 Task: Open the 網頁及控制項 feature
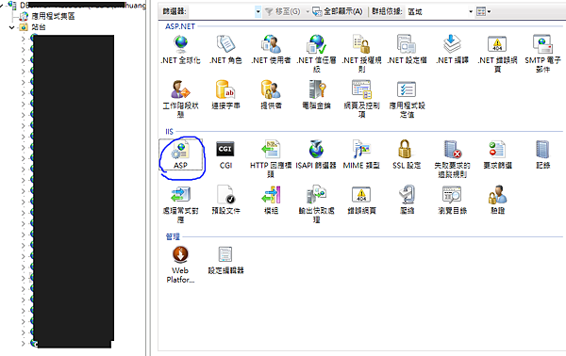[361, 99]
